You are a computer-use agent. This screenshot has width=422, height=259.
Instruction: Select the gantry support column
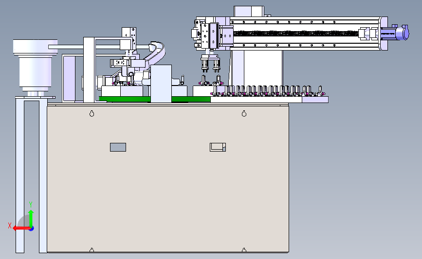click(x=257, y=68)
